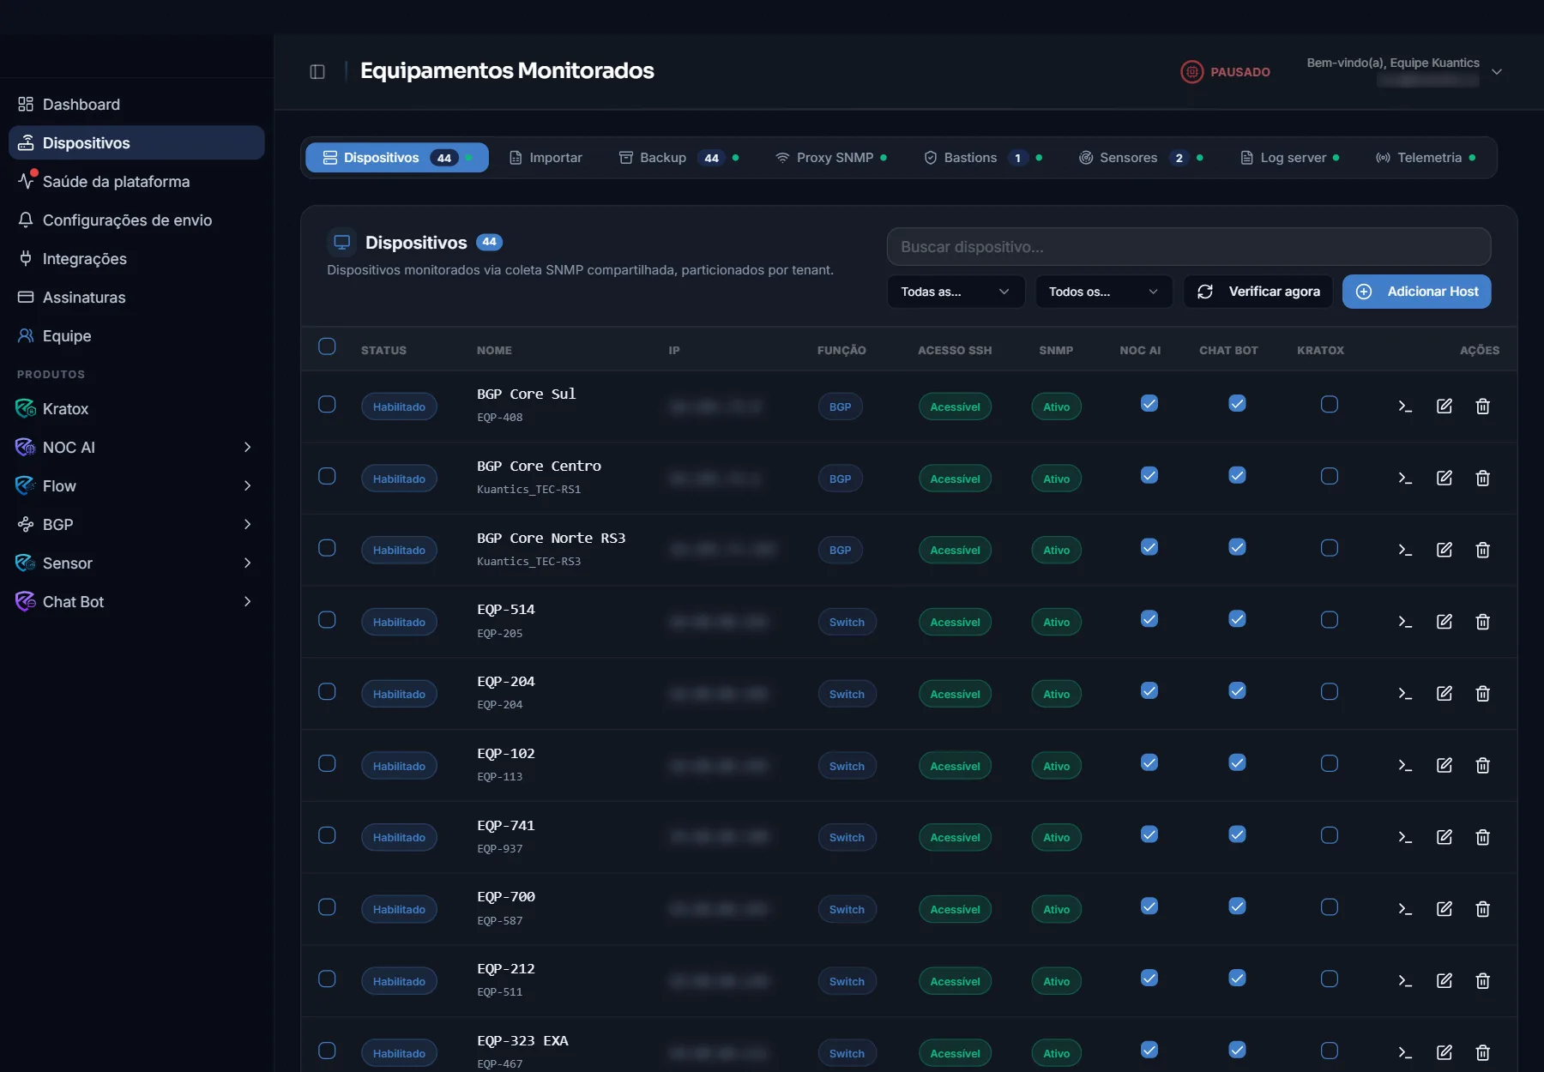The width and height of the screenshot is (1544, 1072).
Task: Click the PAUSADO status icon
Action: point(1192,72)
